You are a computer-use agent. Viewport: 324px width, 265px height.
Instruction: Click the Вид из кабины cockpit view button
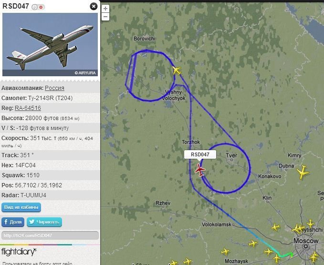[21, 207]
